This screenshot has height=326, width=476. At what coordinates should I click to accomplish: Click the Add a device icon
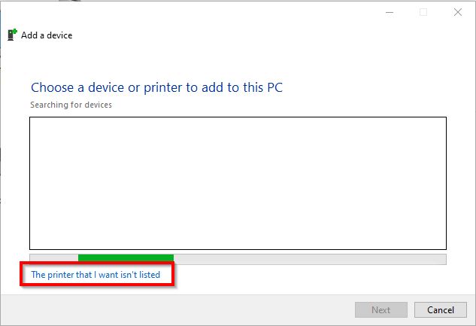pyautogui.click(x=12, y=35)
